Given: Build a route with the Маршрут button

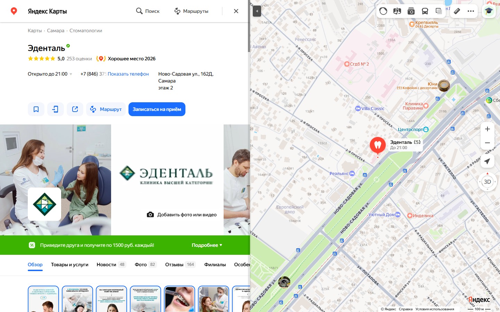Looking at the screenshot, I should [x=106, y=109].
